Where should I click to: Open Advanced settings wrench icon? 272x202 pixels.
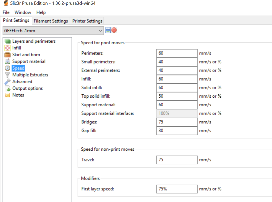(x=7, y=82)
